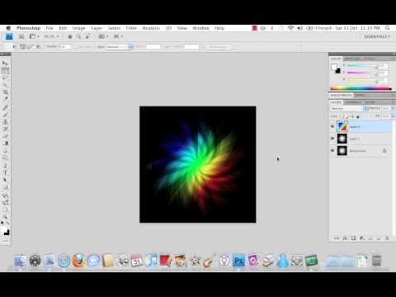The image size is (396, 297).
Task: Open the Essentials workspace switcher
Action: (x=376, y=36)
